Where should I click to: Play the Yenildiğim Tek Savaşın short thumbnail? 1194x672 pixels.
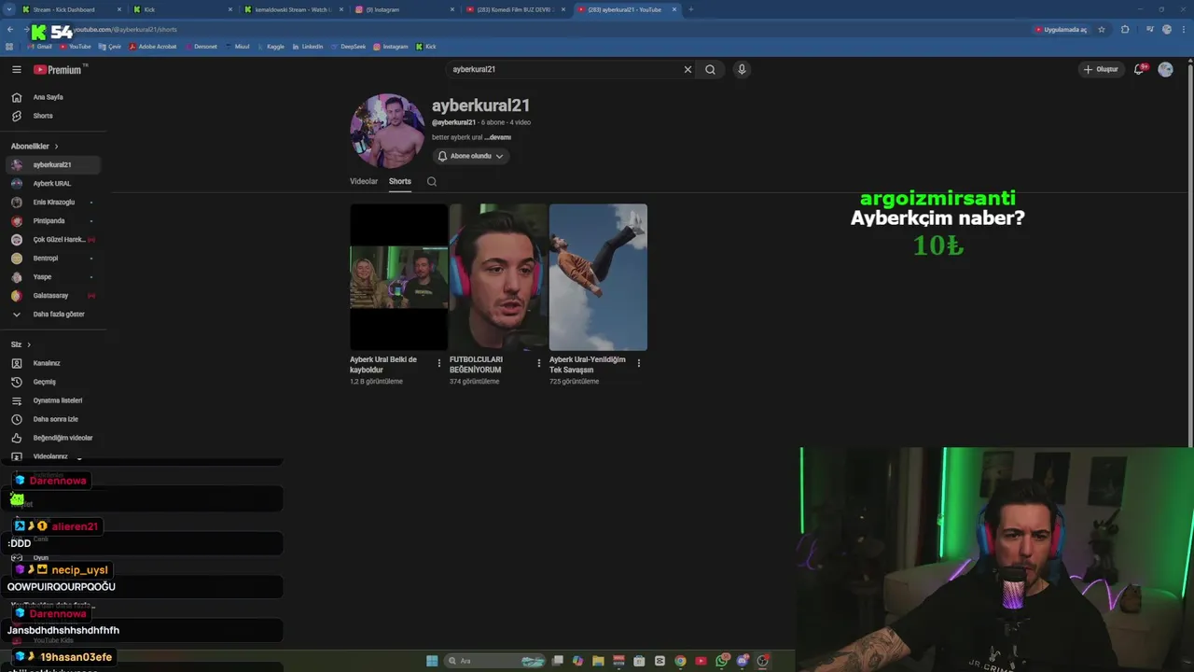[x=598, y=277]
